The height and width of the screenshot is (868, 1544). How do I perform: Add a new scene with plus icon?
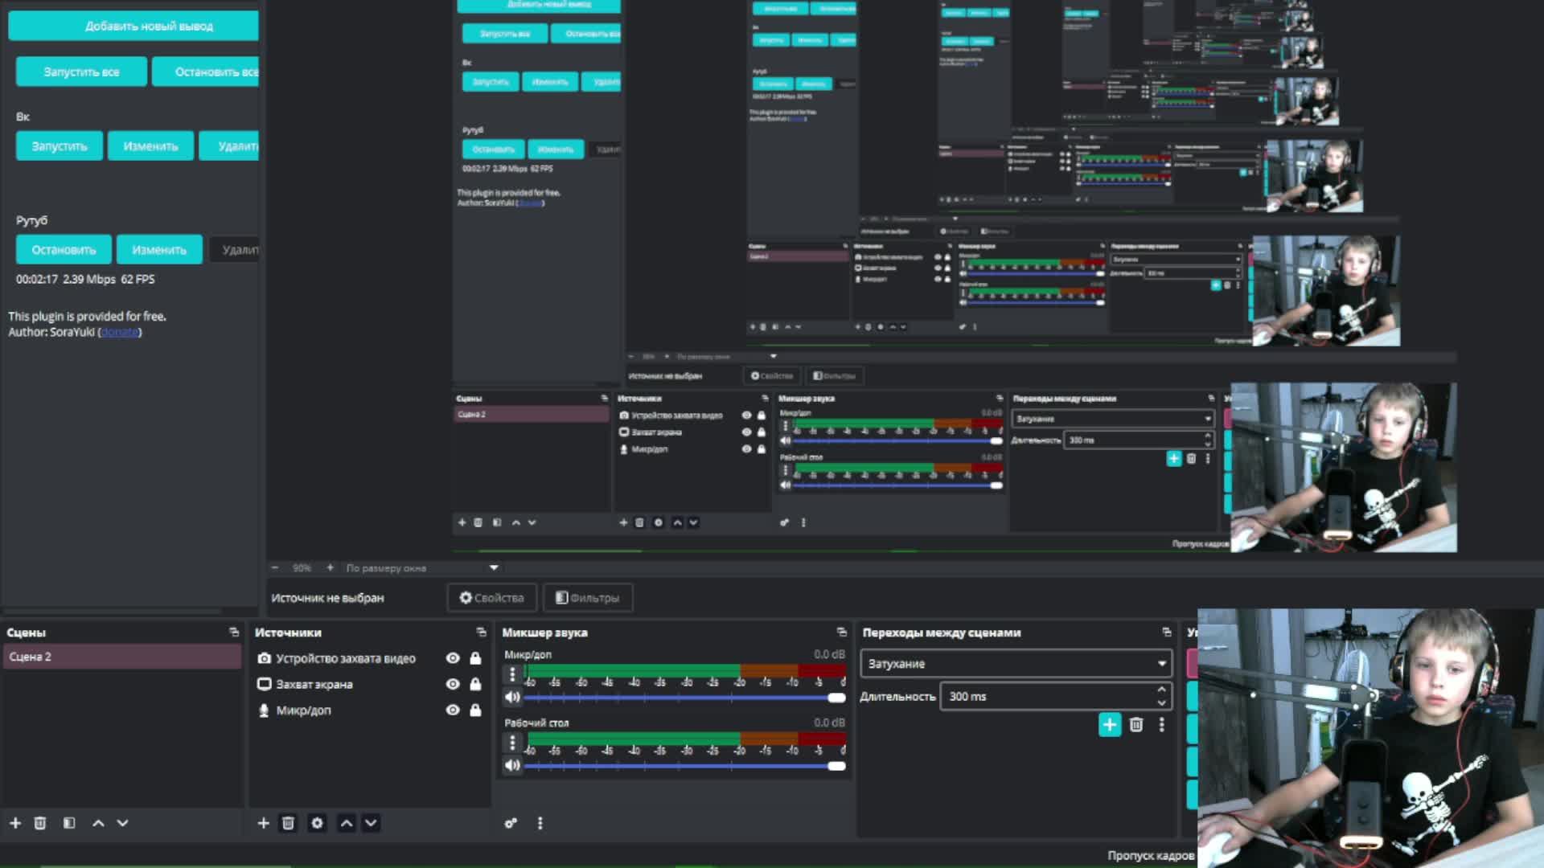[x=15, y=823]
